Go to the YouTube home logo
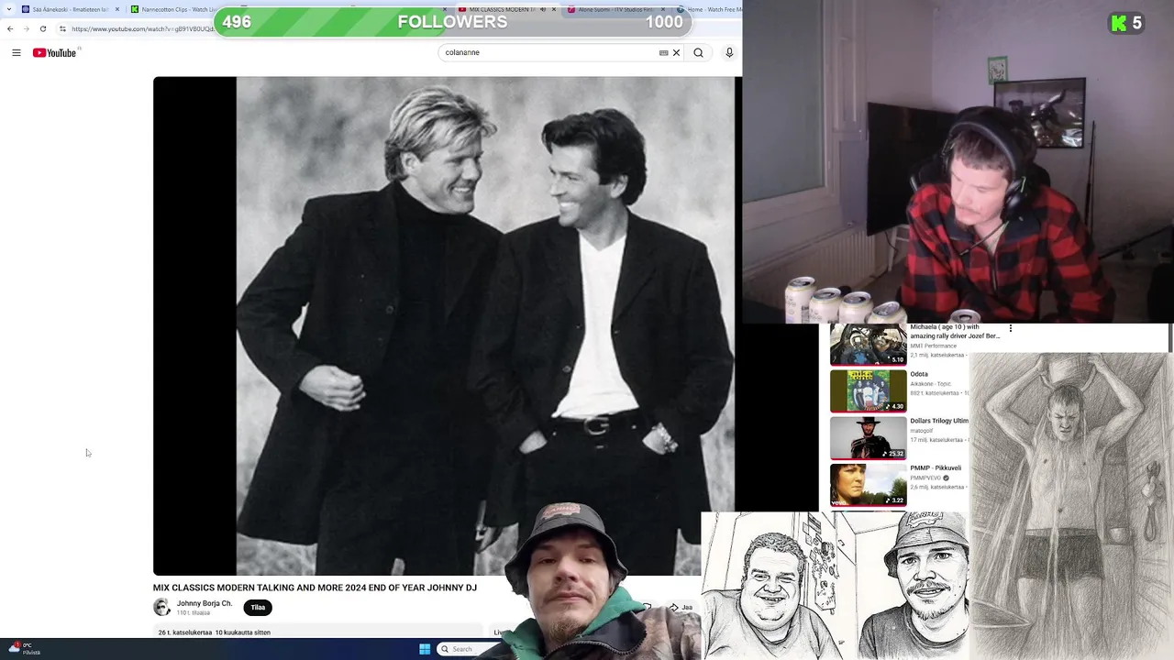Screen dimensions: 1174x660 [x=54, y=52]
